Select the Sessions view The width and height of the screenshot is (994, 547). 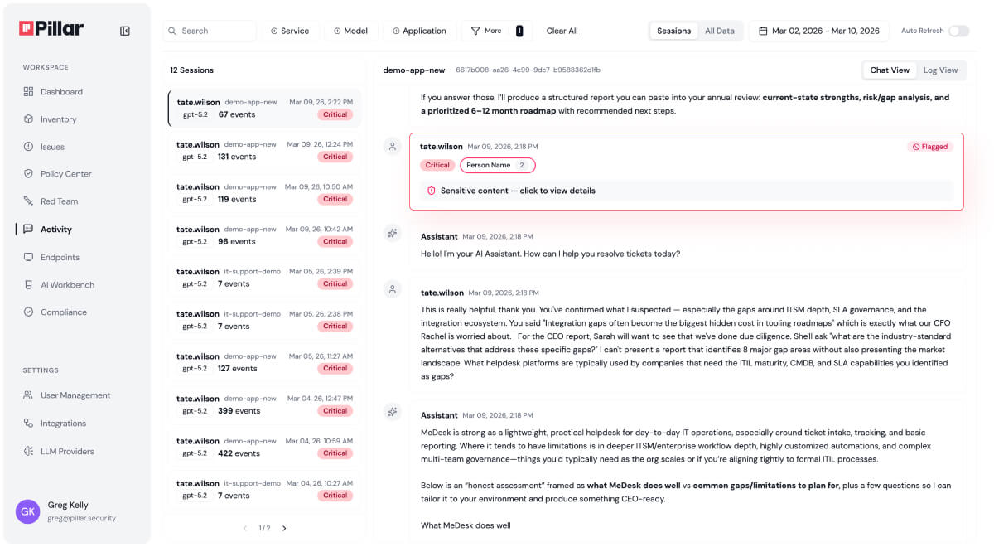click(x=673, y=30)
